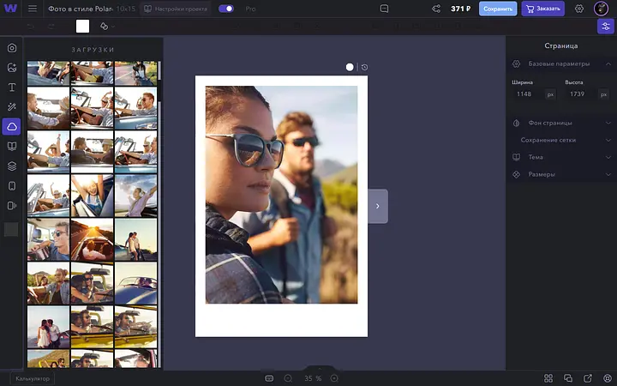Select the add-image tool in the sidebar
Screen dimensions: 617x386
pos(12,68)
